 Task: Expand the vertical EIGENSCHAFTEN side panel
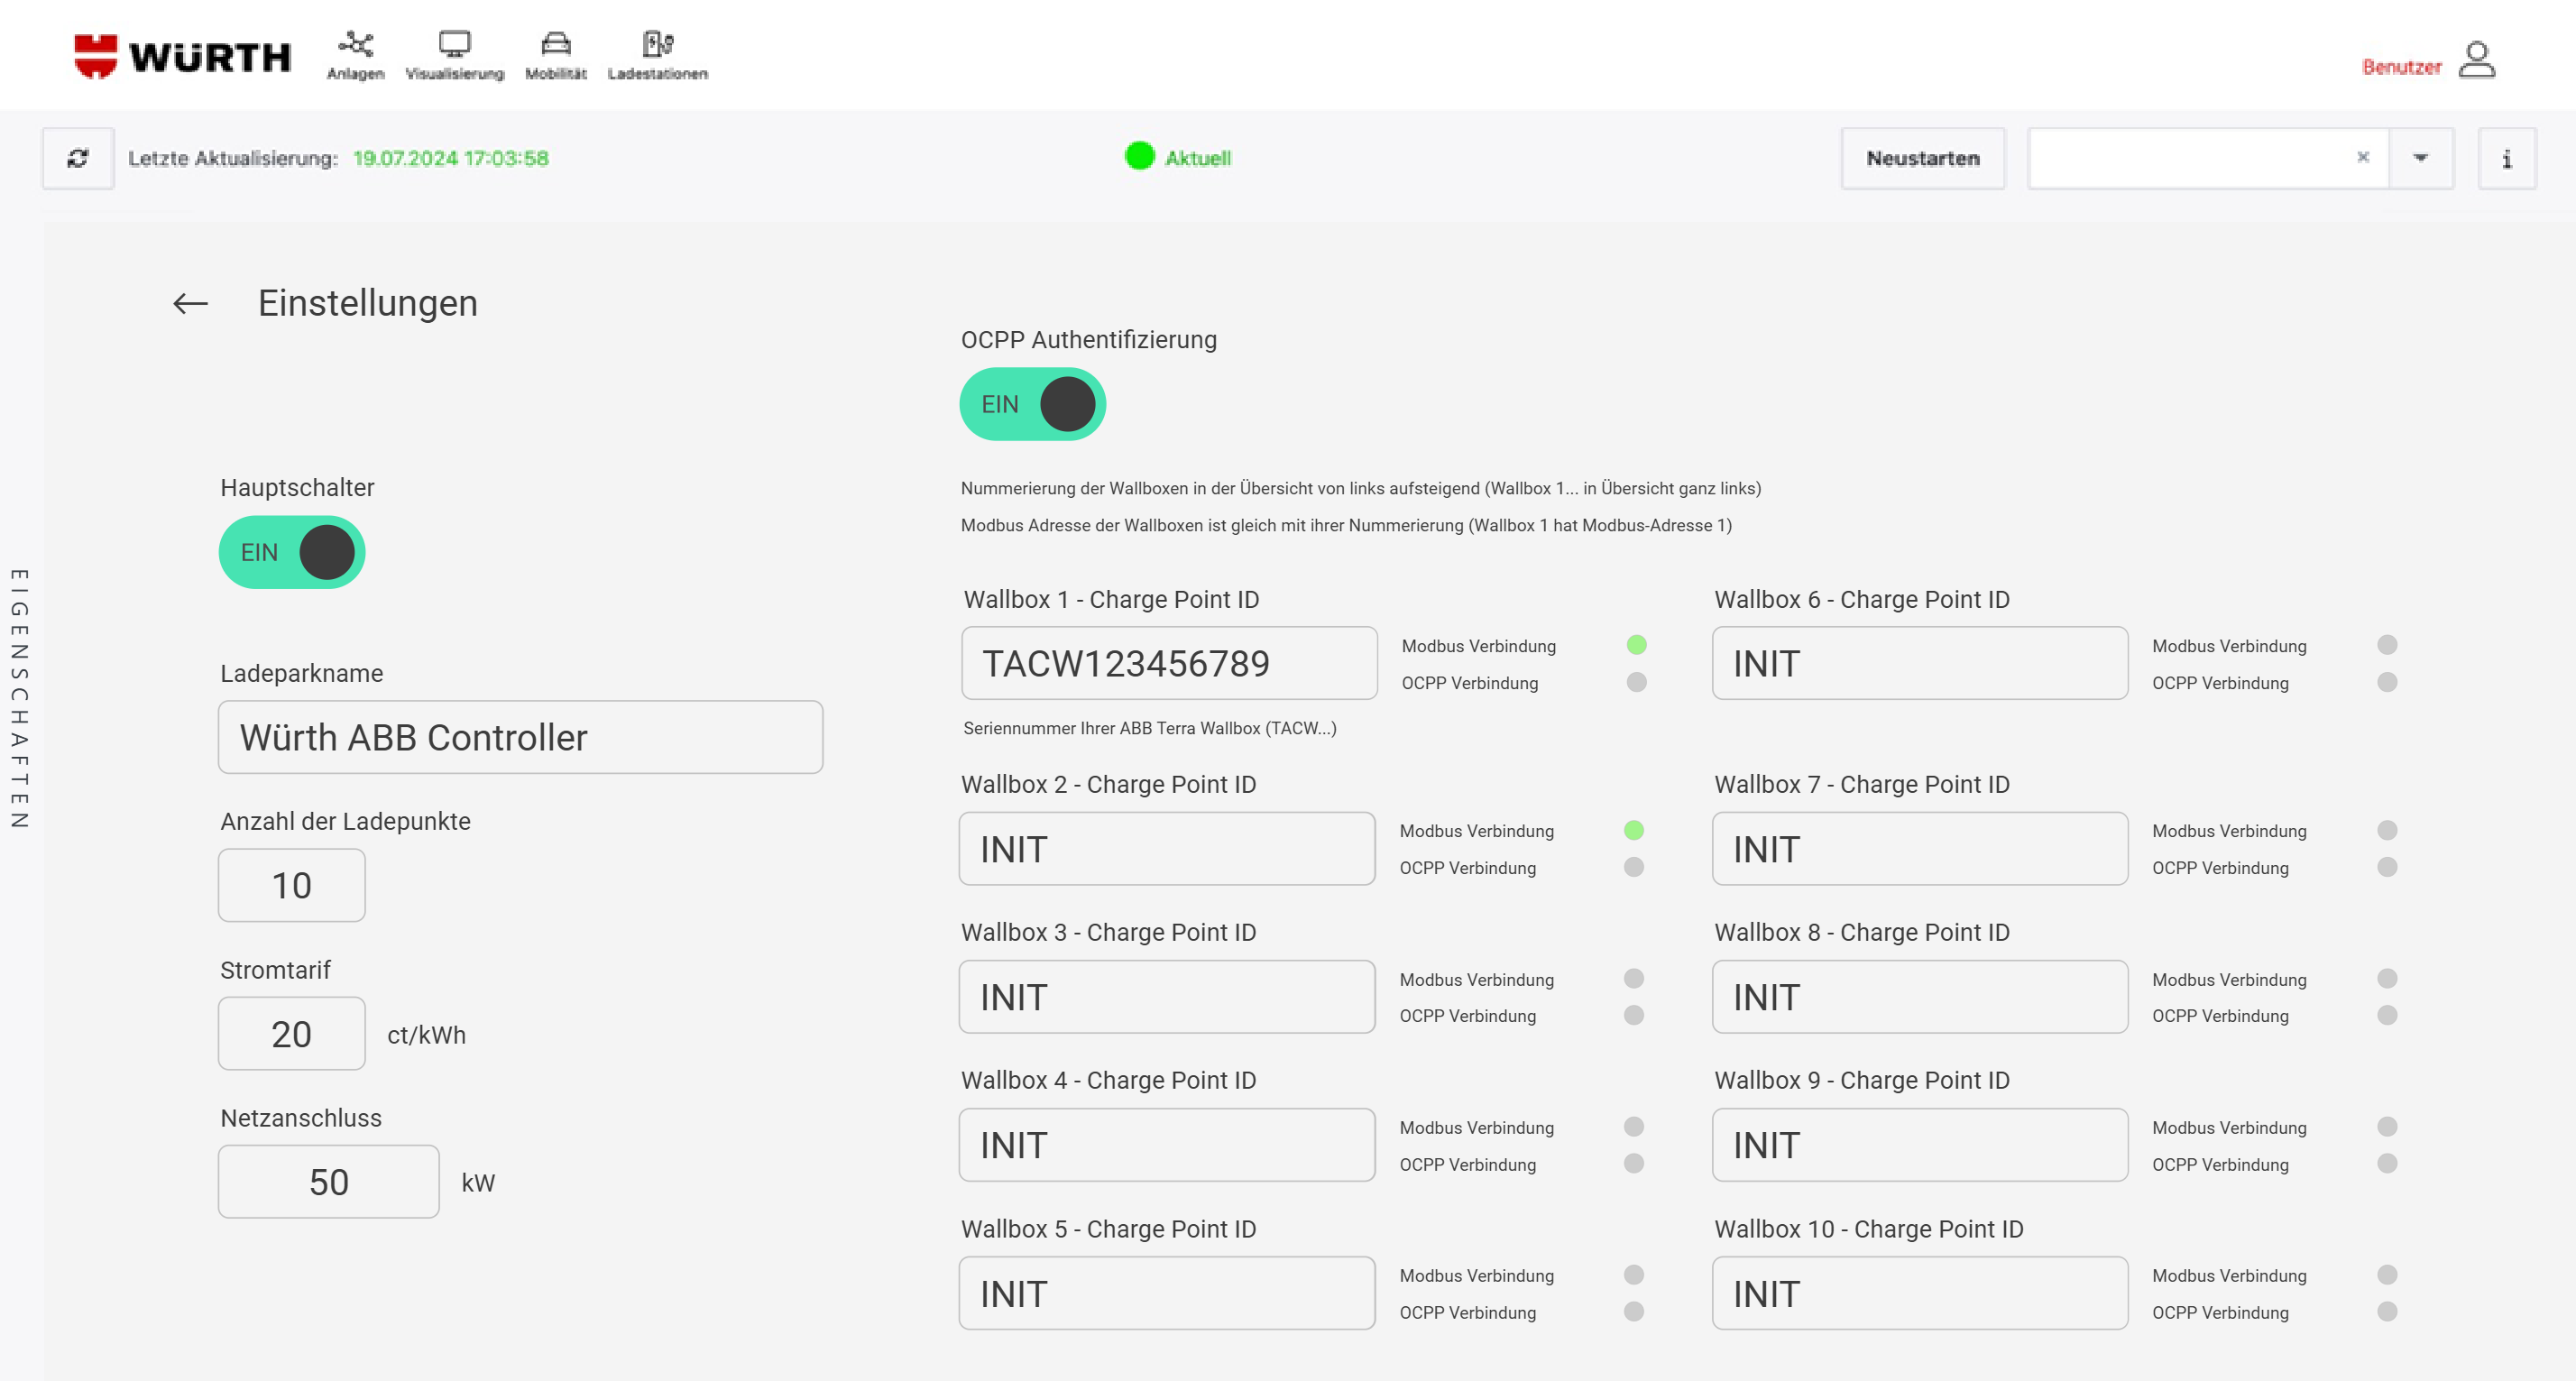click(20, 698)
